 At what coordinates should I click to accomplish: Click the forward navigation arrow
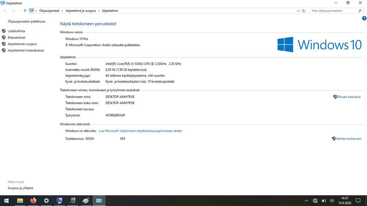pyautogui.click(x=13, y=11)
